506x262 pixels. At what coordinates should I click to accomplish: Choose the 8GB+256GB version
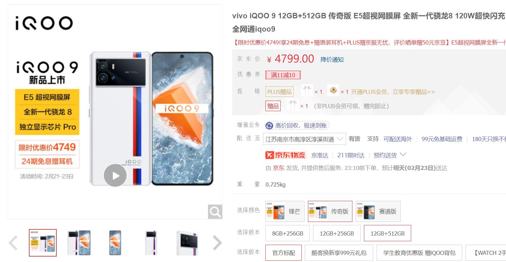(x=287, y=233)
